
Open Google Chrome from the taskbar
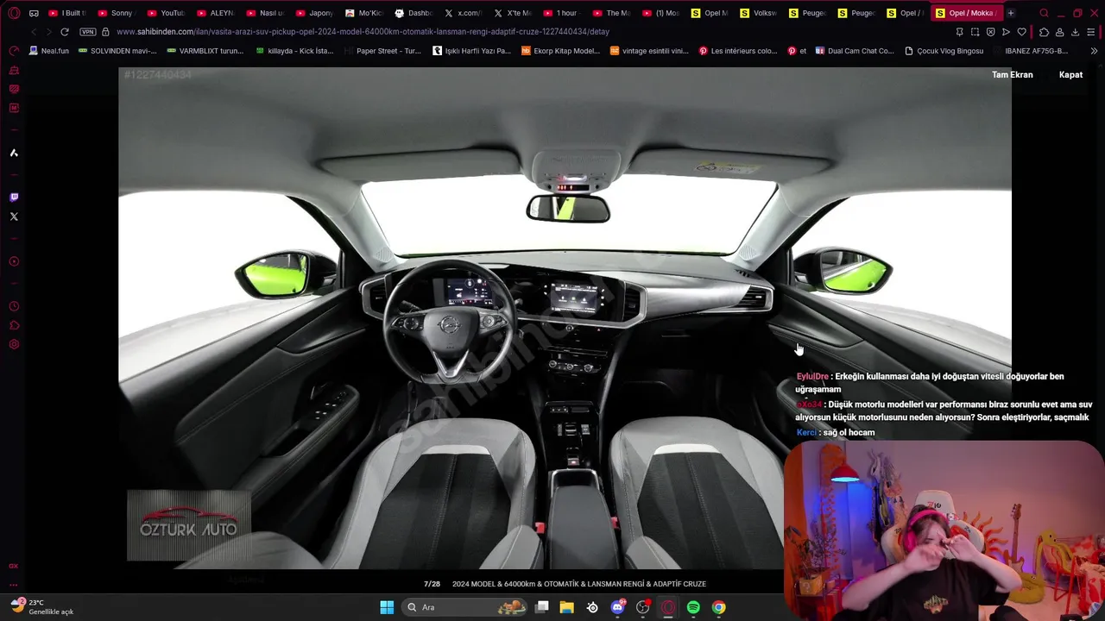(718, 607)
